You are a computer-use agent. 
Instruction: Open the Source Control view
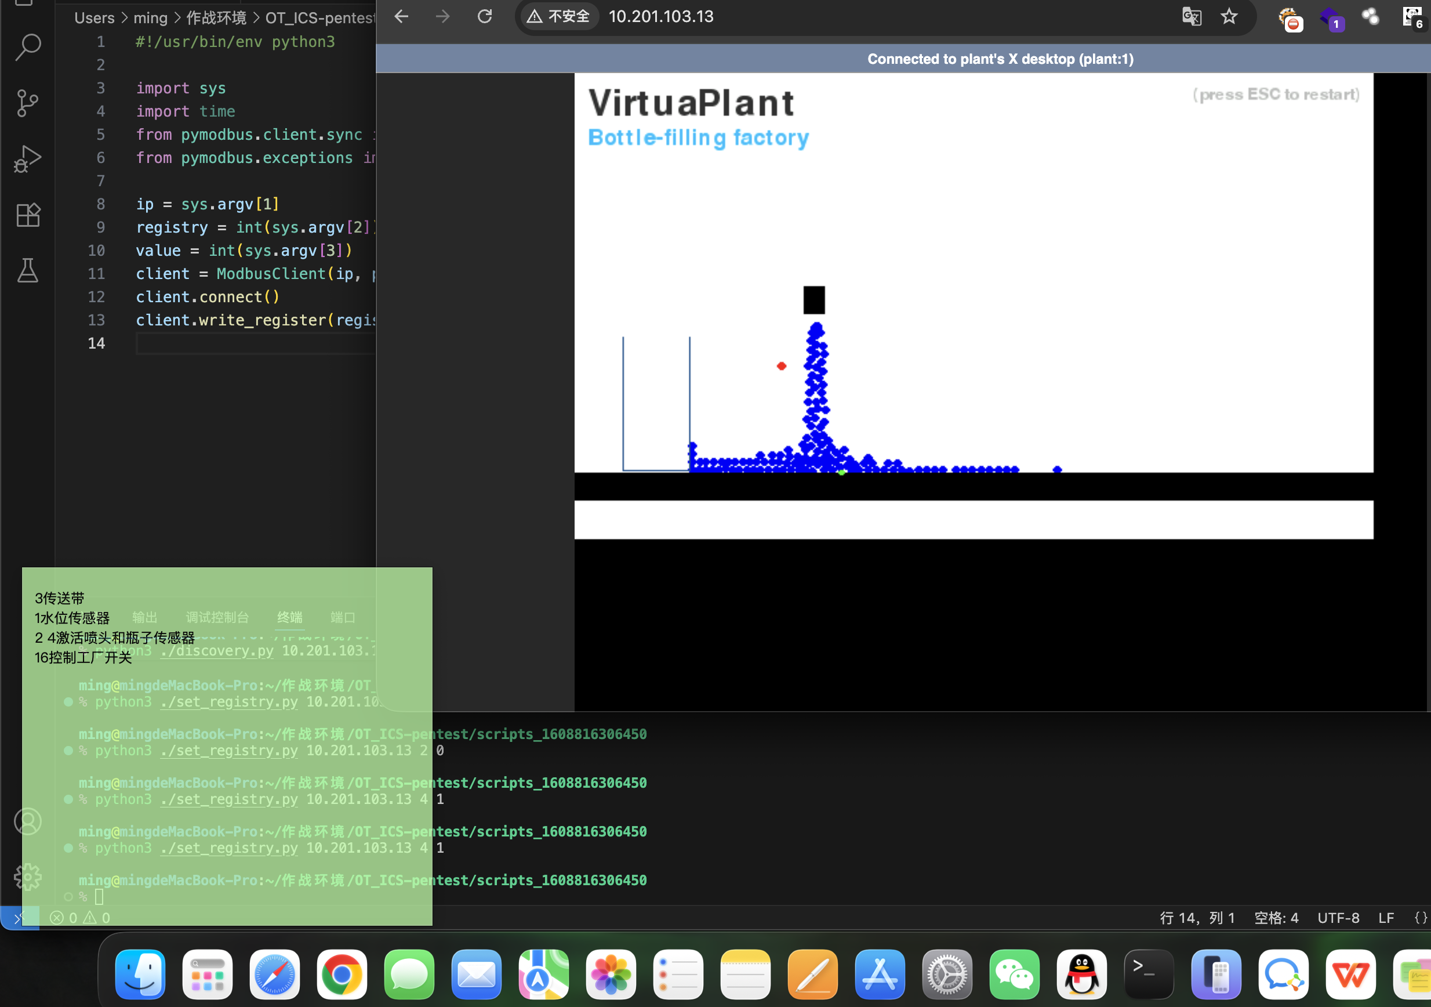27,103
